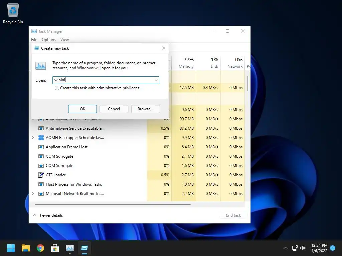Enable Create this task with administrative privileges
Viewport: 342px width, 256px height.
click(x=57, y=88)
